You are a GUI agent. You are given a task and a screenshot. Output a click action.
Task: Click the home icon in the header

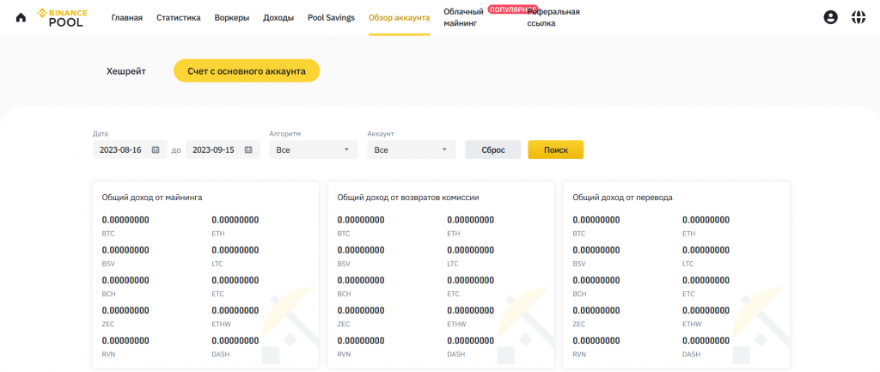21,17
